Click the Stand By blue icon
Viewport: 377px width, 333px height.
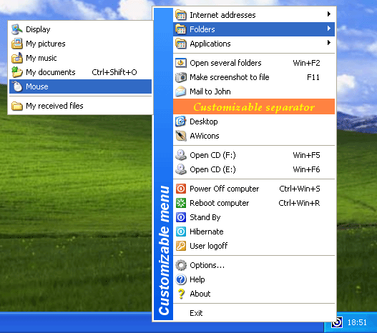[x=181, y=217]
